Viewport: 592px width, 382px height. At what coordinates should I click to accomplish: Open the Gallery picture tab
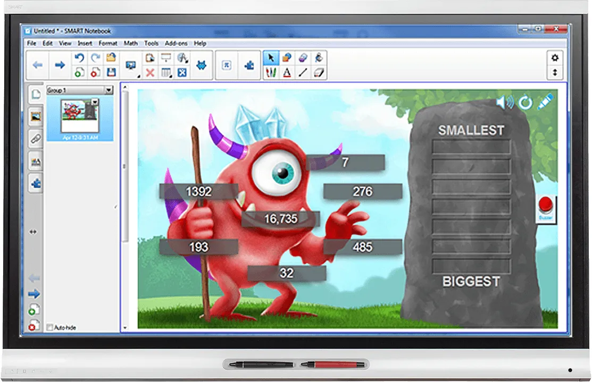[x=36, y=117]
